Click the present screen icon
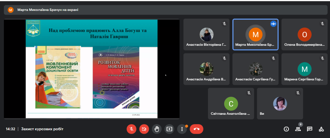This screenshot has height=138, width=330. click(169, 129)
